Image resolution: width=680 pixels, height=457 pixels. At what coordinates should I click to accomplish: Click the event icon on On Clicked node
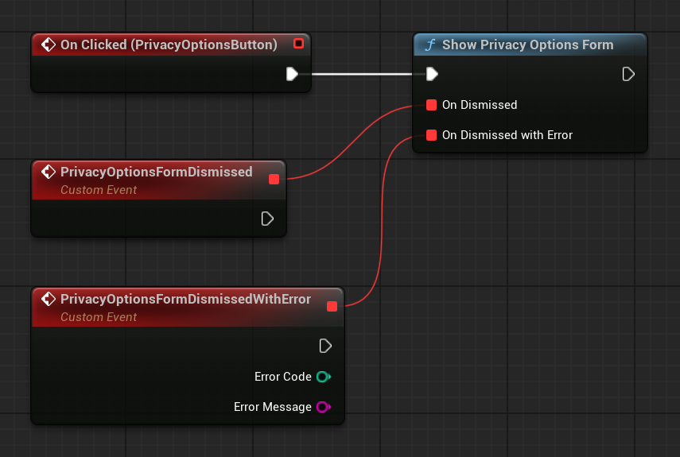(49, 45)
